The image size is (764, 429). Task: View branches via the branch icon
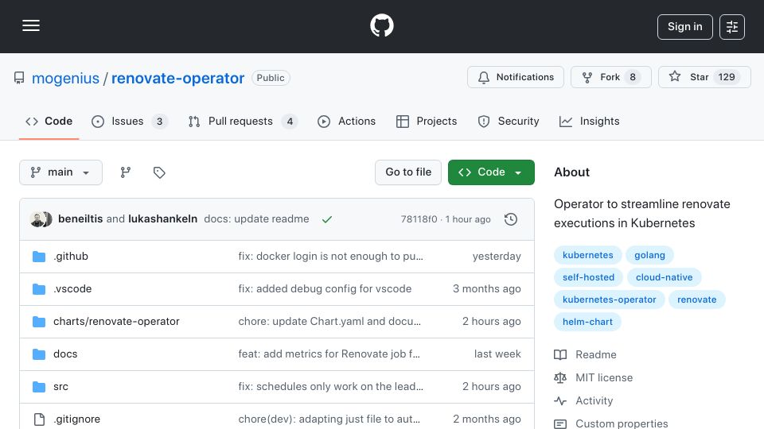pos(126,172)
